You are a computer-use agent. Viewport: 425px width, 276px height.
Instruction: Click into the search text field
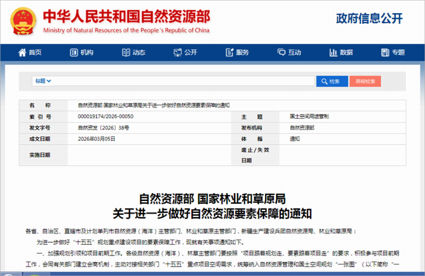pos(184,81)
